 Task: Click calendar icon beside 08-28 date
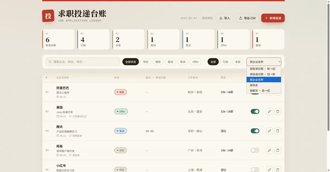pos(57,155)
